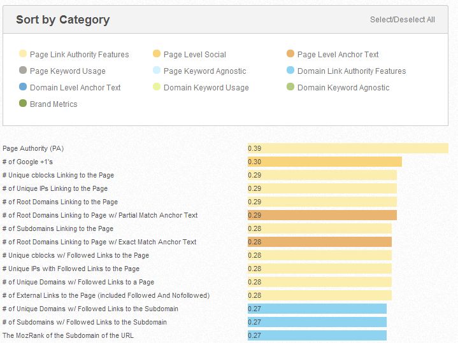This screenshot has height=343, width=458.
Task: Click the # of Google +1's bar
Action: coord(325,162)
